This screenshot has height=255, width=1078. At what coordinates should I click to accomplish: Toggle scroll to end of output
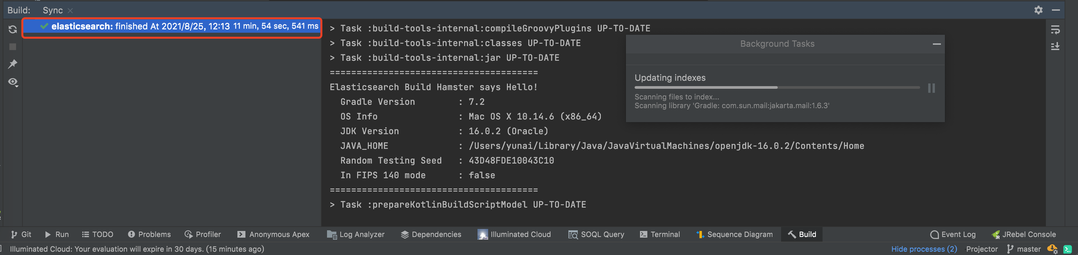1055,46
